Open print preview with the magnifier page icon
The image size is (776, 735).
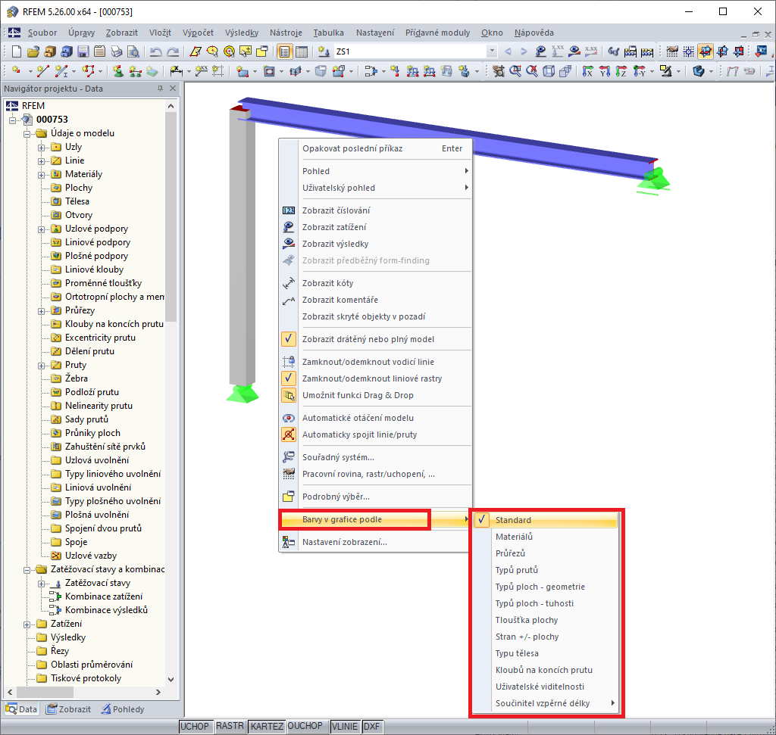tap(133, 51)
